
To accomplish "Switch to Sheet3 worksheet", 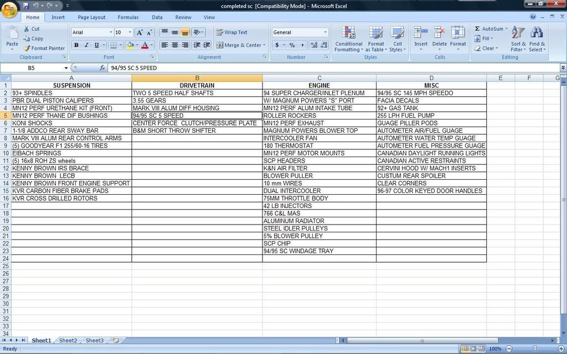I will pos(95,340).
